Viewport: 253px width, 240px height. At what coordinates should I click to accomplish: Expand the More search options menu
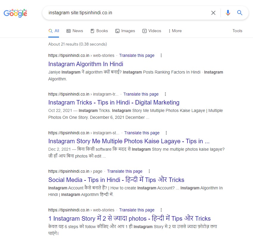175,31
